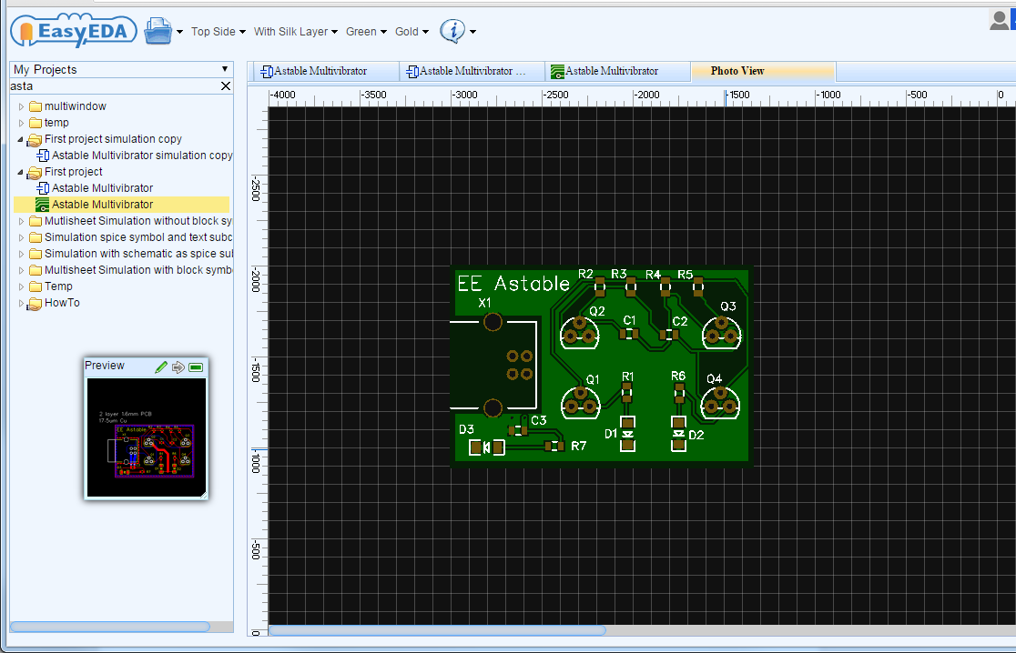Click the EasyEDA logo
This screenshot has width=1016, height=653.
[x=73, y=30]
